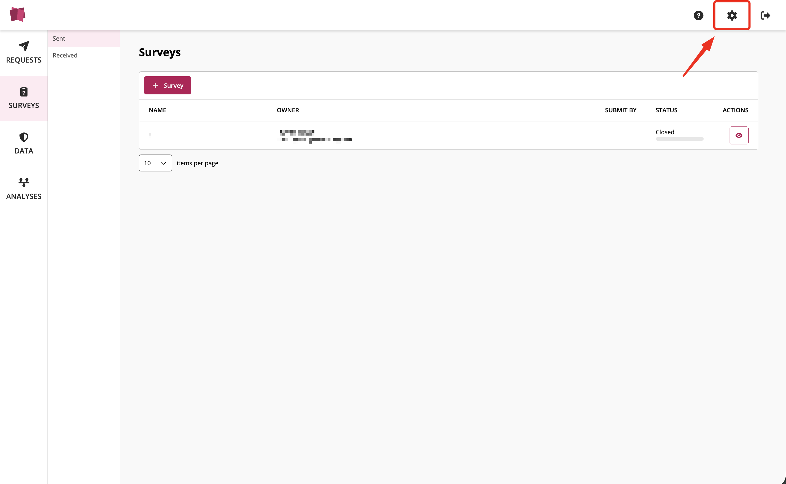Open Requests paper plane icon
Image resolution: width=786 pixels, height=484 pixels.
24,47
